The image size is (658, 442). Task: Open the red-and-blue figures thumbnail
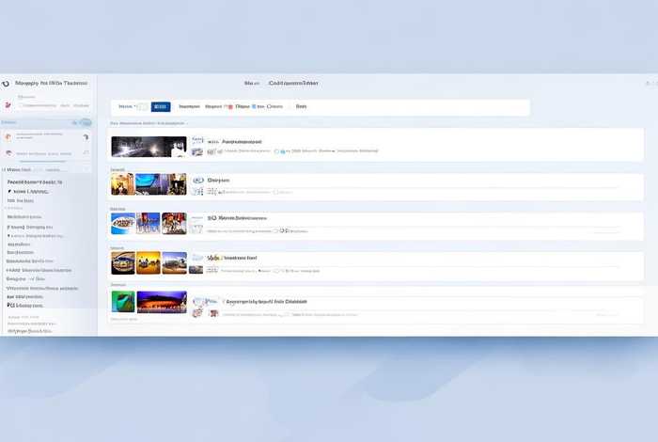[x=149, y=223]
